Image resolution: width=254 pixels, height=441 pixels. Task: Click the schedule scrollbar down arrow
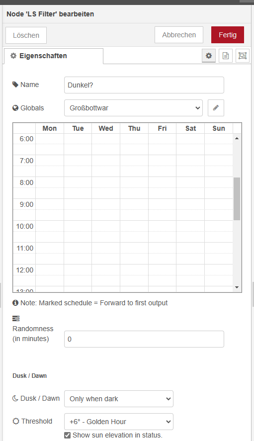coord(237,287)
